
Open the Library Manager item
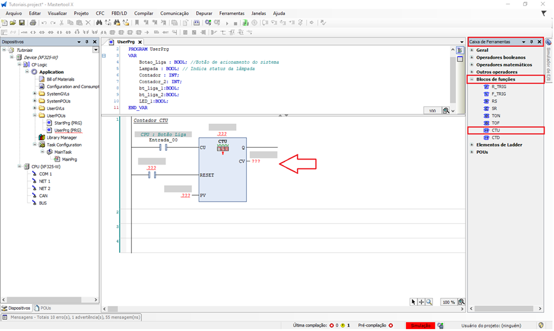coord(61,138)
